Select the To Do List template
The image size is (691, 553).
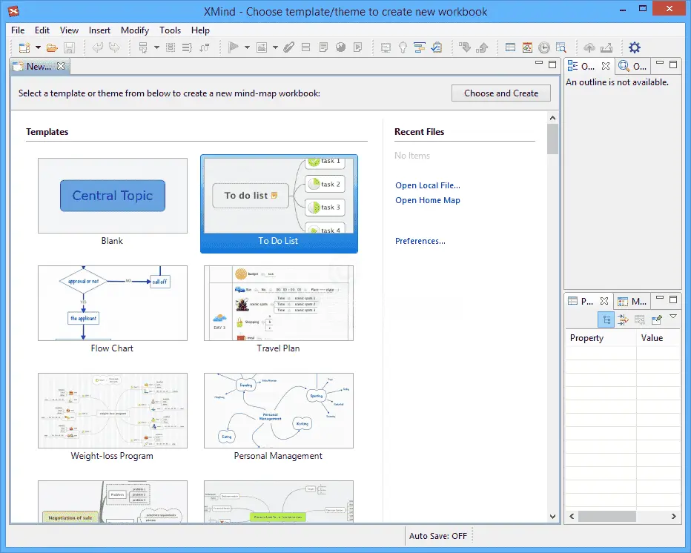click(279, 204)
